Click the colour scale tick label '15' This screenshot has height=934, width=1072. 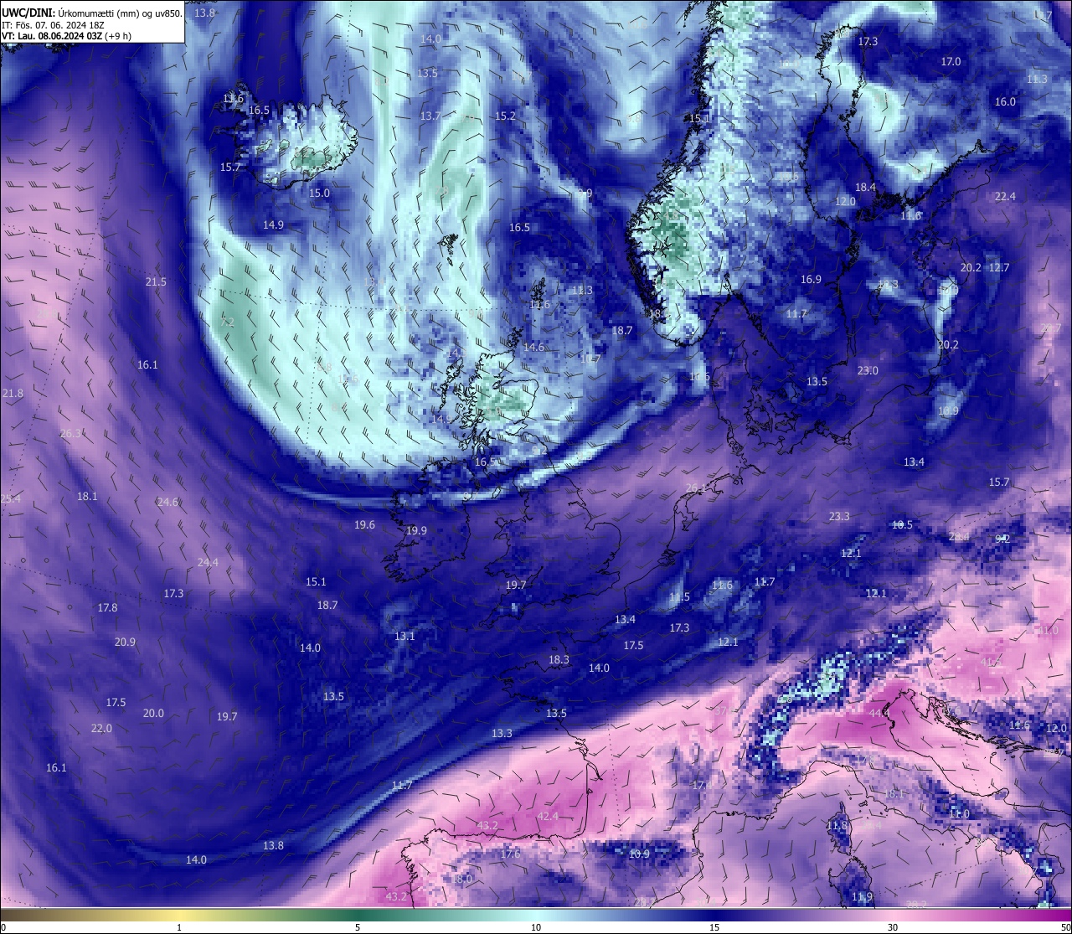714,927
